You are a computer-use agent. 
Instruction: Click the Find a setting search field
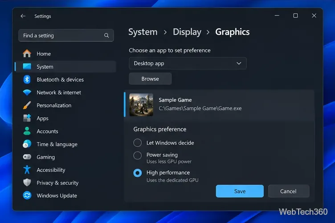(x=66, y=36)
